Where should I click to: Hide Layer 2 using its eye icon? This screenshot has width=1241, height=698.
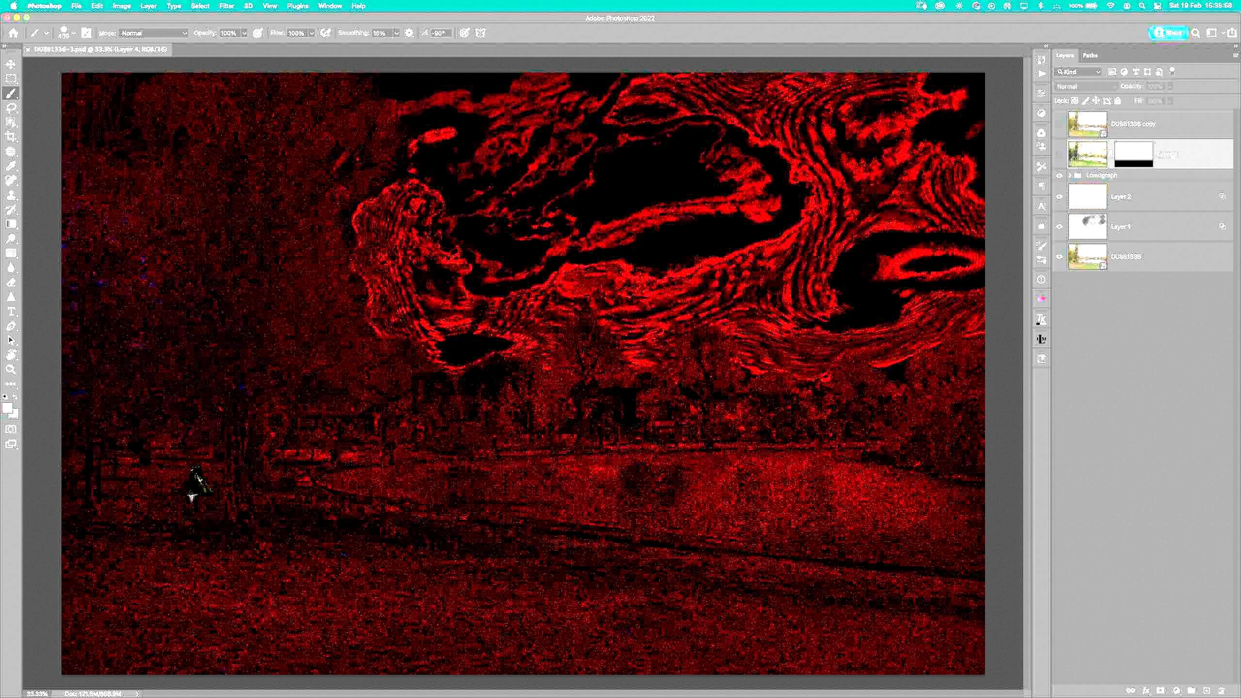coord(1059,197)
